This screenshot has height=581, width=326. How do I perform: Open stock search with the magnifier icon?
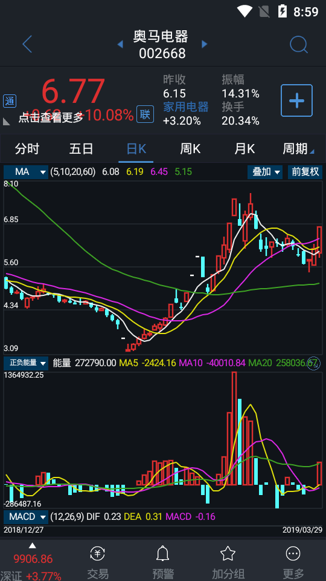[299, 45]
